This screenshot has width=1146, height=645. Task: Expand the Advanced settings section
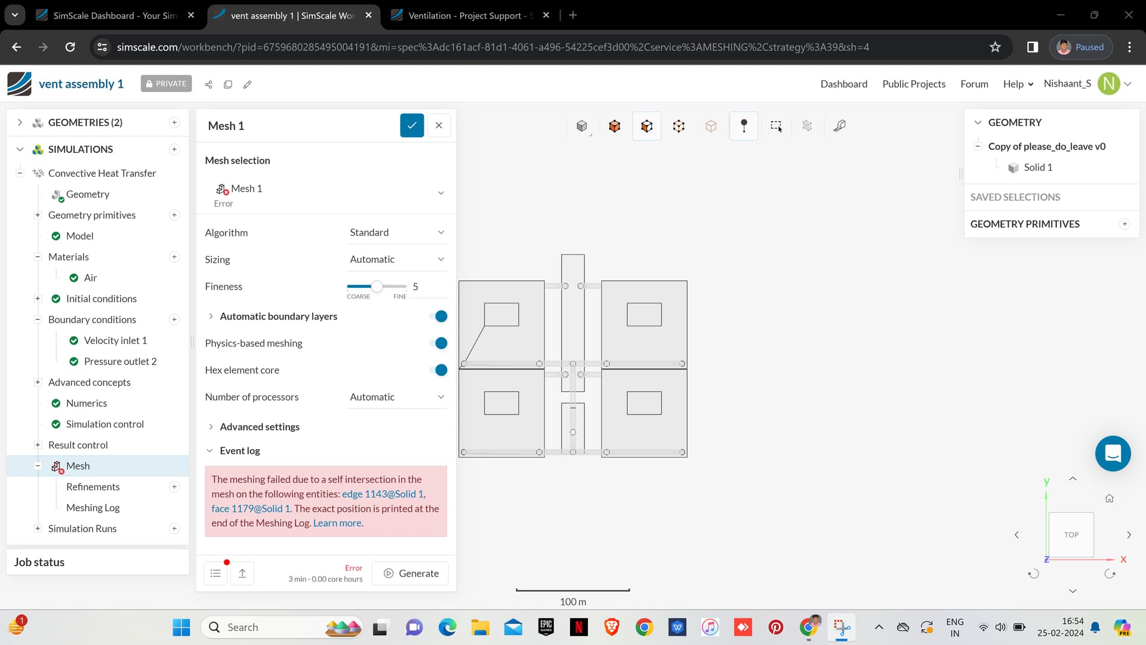[x=259, y=426]
